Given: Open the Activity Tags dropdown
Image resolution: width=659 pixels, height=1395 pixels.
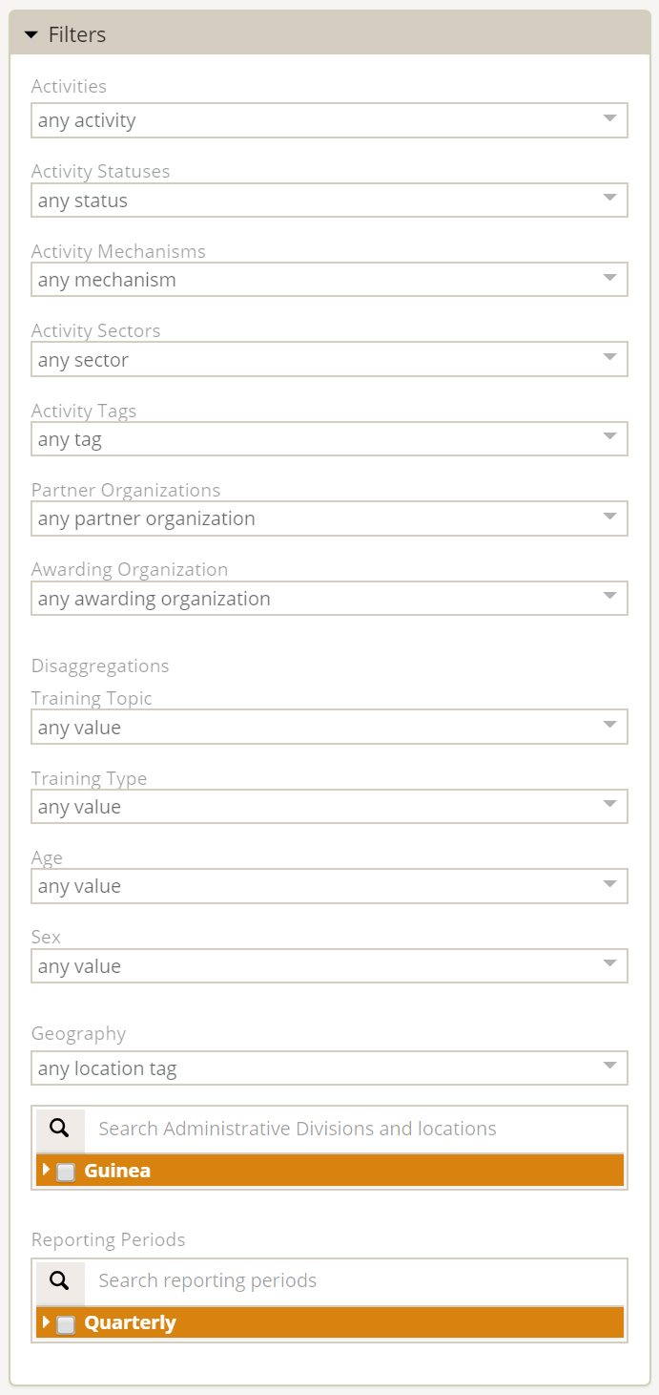Looking at the screenshot, I should pos(329,439).
